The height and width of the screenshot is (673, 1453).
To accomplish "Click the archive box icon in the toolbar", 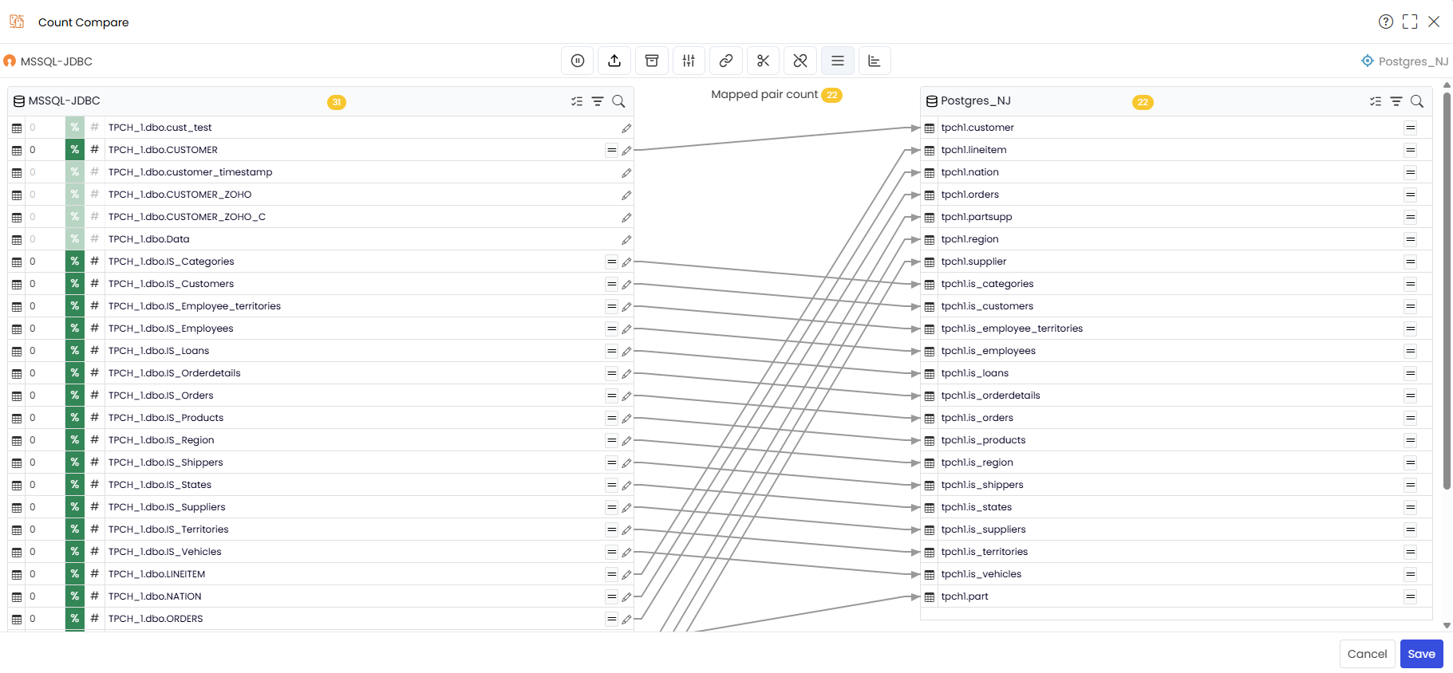I will pos(652,61).
